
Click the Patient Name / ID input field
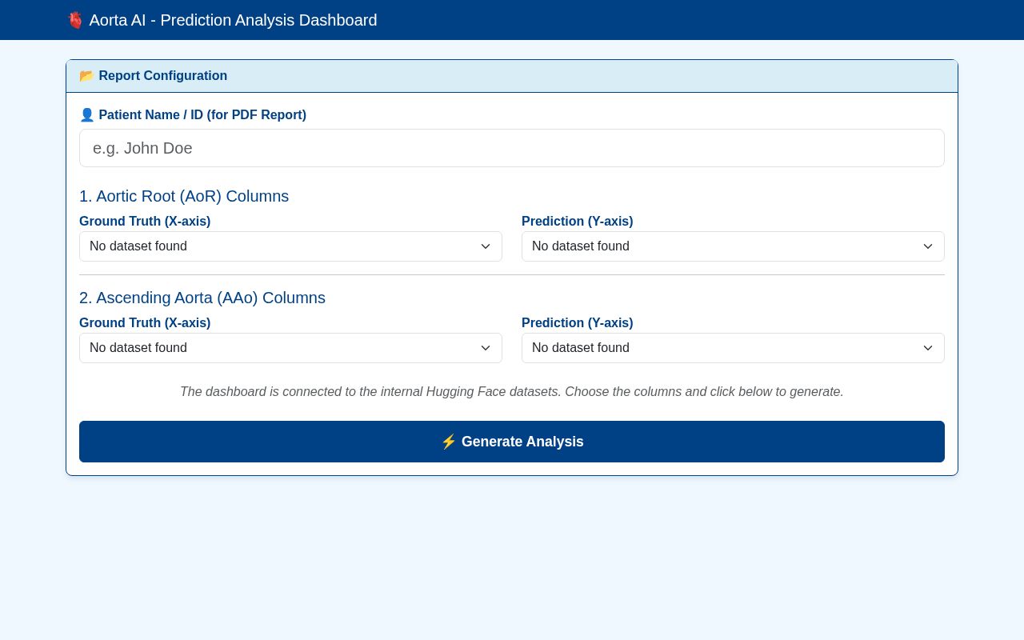pyautogui.click(x=512, y=148)
